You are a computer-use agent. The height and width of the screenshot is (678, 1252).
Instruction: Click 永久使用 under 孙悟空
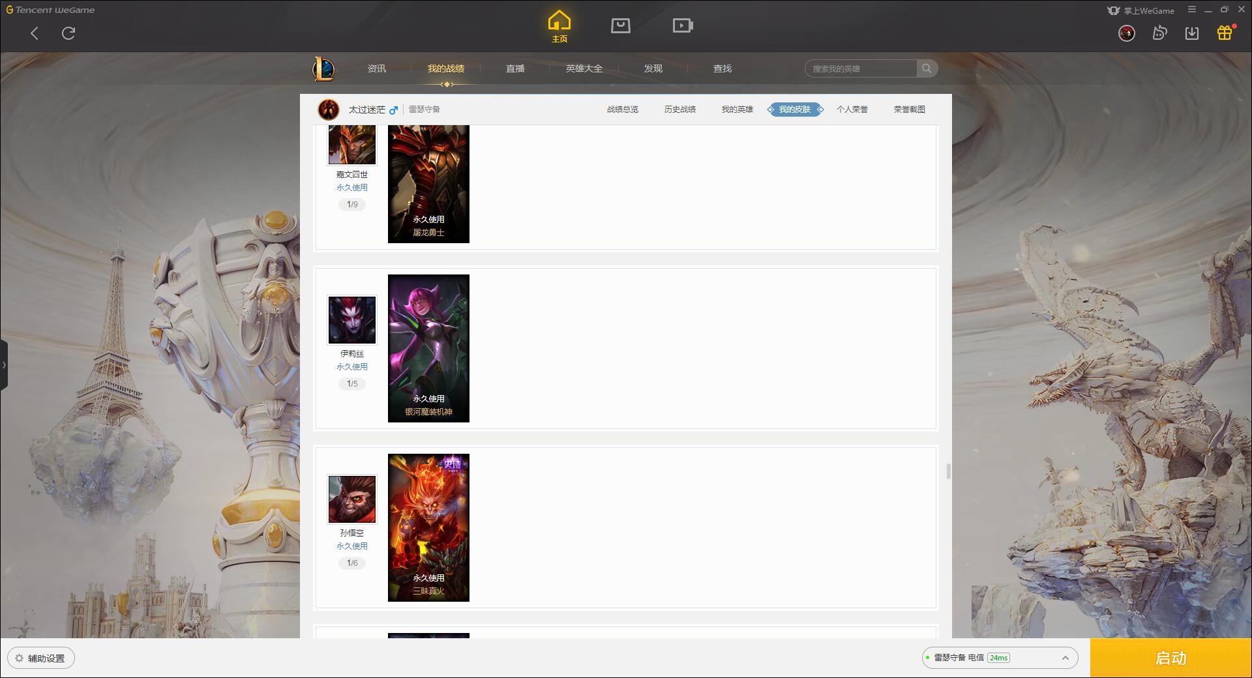point(352,546)
